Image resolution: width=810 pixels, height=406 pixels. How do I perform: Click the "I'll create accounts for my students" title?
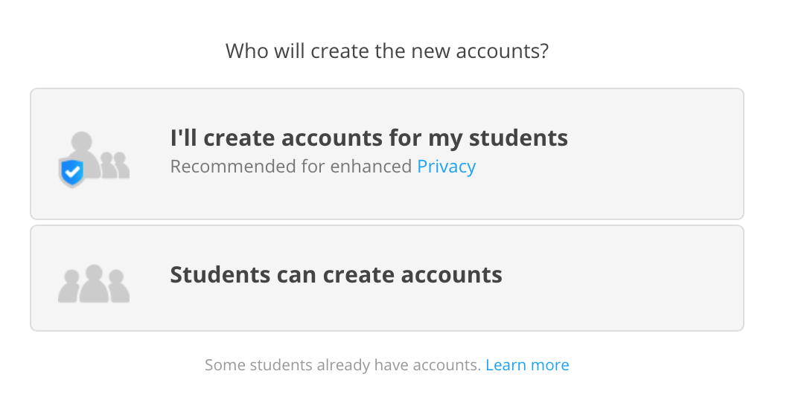369,138
